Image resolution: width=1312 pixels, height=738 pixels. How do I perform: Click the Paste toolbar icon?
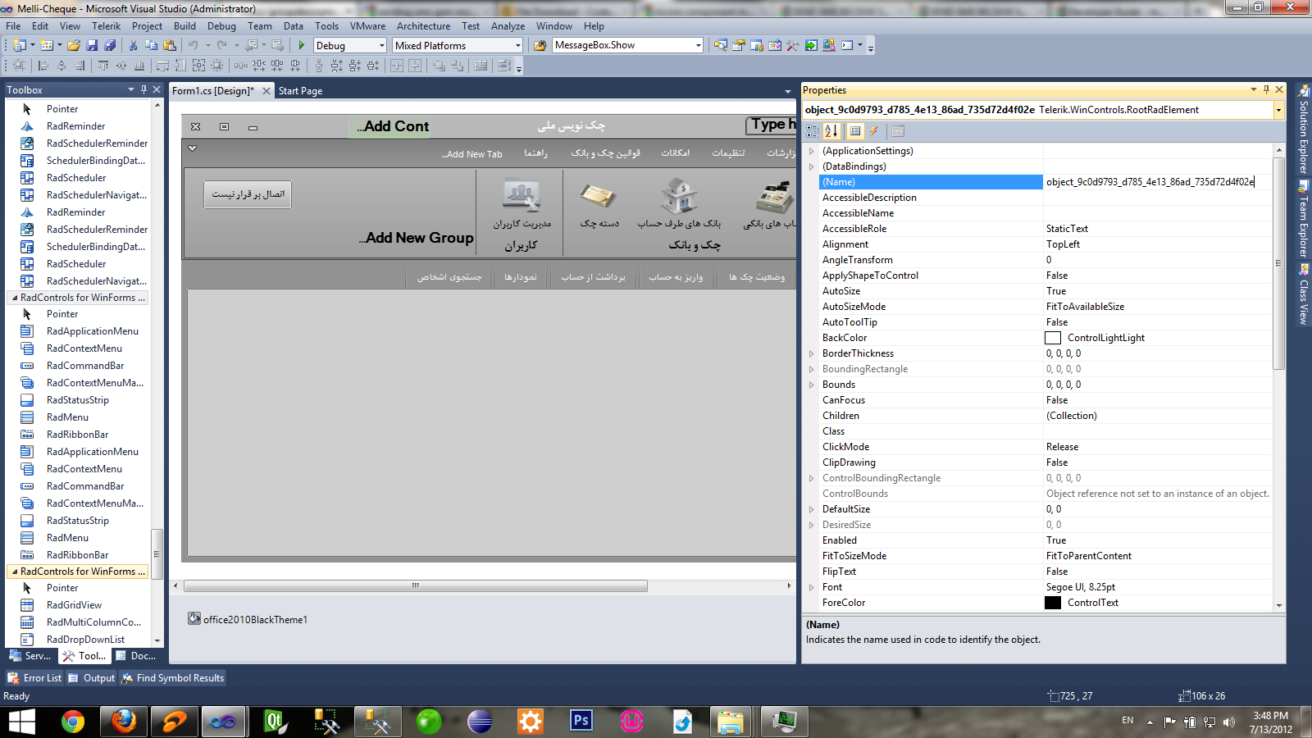click(170, 45)
